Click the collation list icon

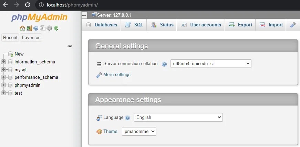(x=99, y=64)
